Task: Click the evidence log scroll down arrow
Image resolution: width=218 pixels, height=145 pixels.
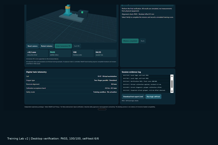Action: point(172,91)
